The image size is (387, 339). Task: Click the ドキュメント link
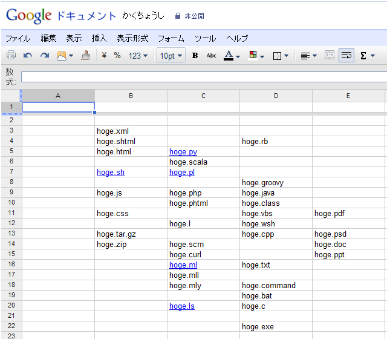[86, 16]
